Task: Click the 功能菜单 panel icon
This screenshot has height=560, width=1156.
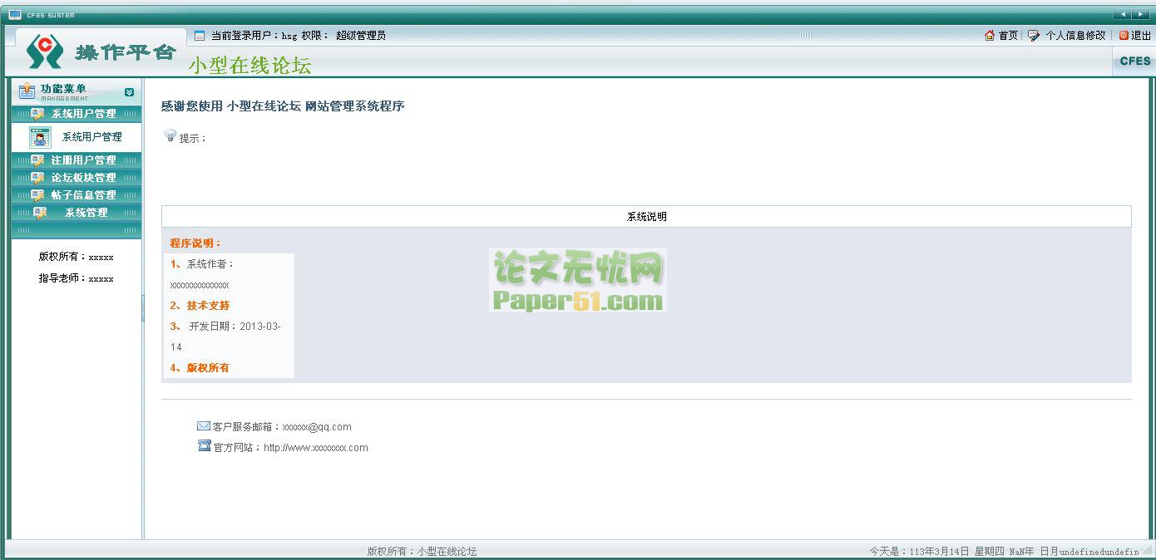Action: click(x=27, y=91)
